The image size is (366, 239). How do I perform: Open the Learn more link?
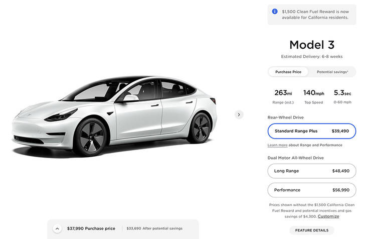[x=277, y=145]
